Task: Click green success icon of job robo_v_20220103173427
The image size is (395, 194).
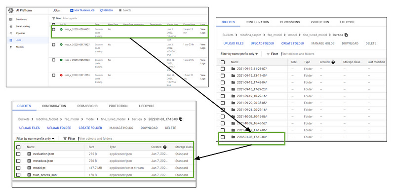Action: coord(61,44)
